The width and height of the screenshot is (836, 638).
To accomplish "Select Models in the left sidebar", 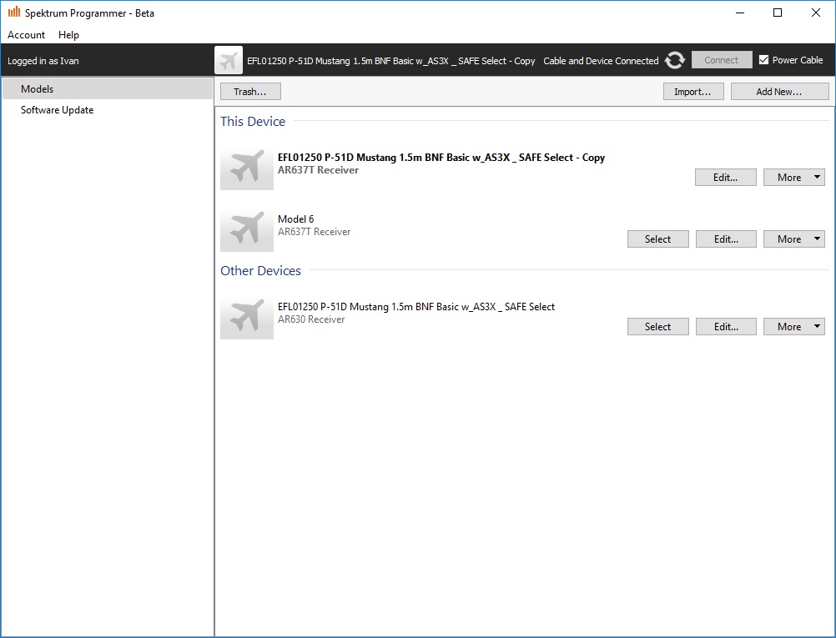I will point(38,89).
